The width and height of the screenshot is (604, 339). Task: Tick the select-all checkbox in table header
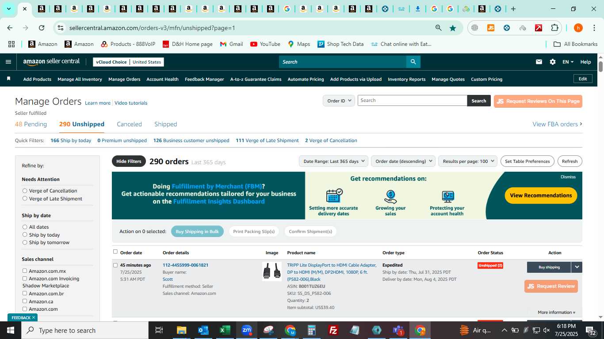115,252
